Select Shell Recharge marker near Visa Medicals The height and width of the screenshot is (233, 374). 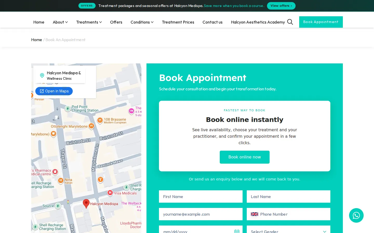pyautogui.click(x=126, y=187)
